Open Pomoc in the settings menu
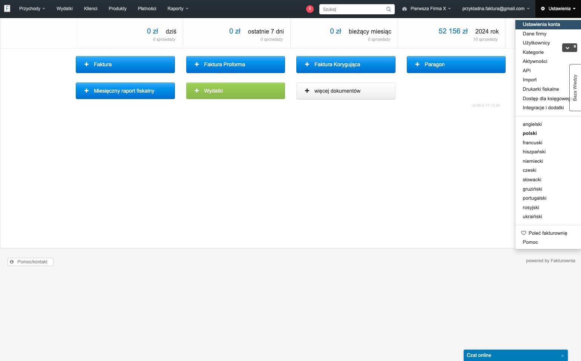The height and width of the screenshot is (361, 581). (548, 242)
